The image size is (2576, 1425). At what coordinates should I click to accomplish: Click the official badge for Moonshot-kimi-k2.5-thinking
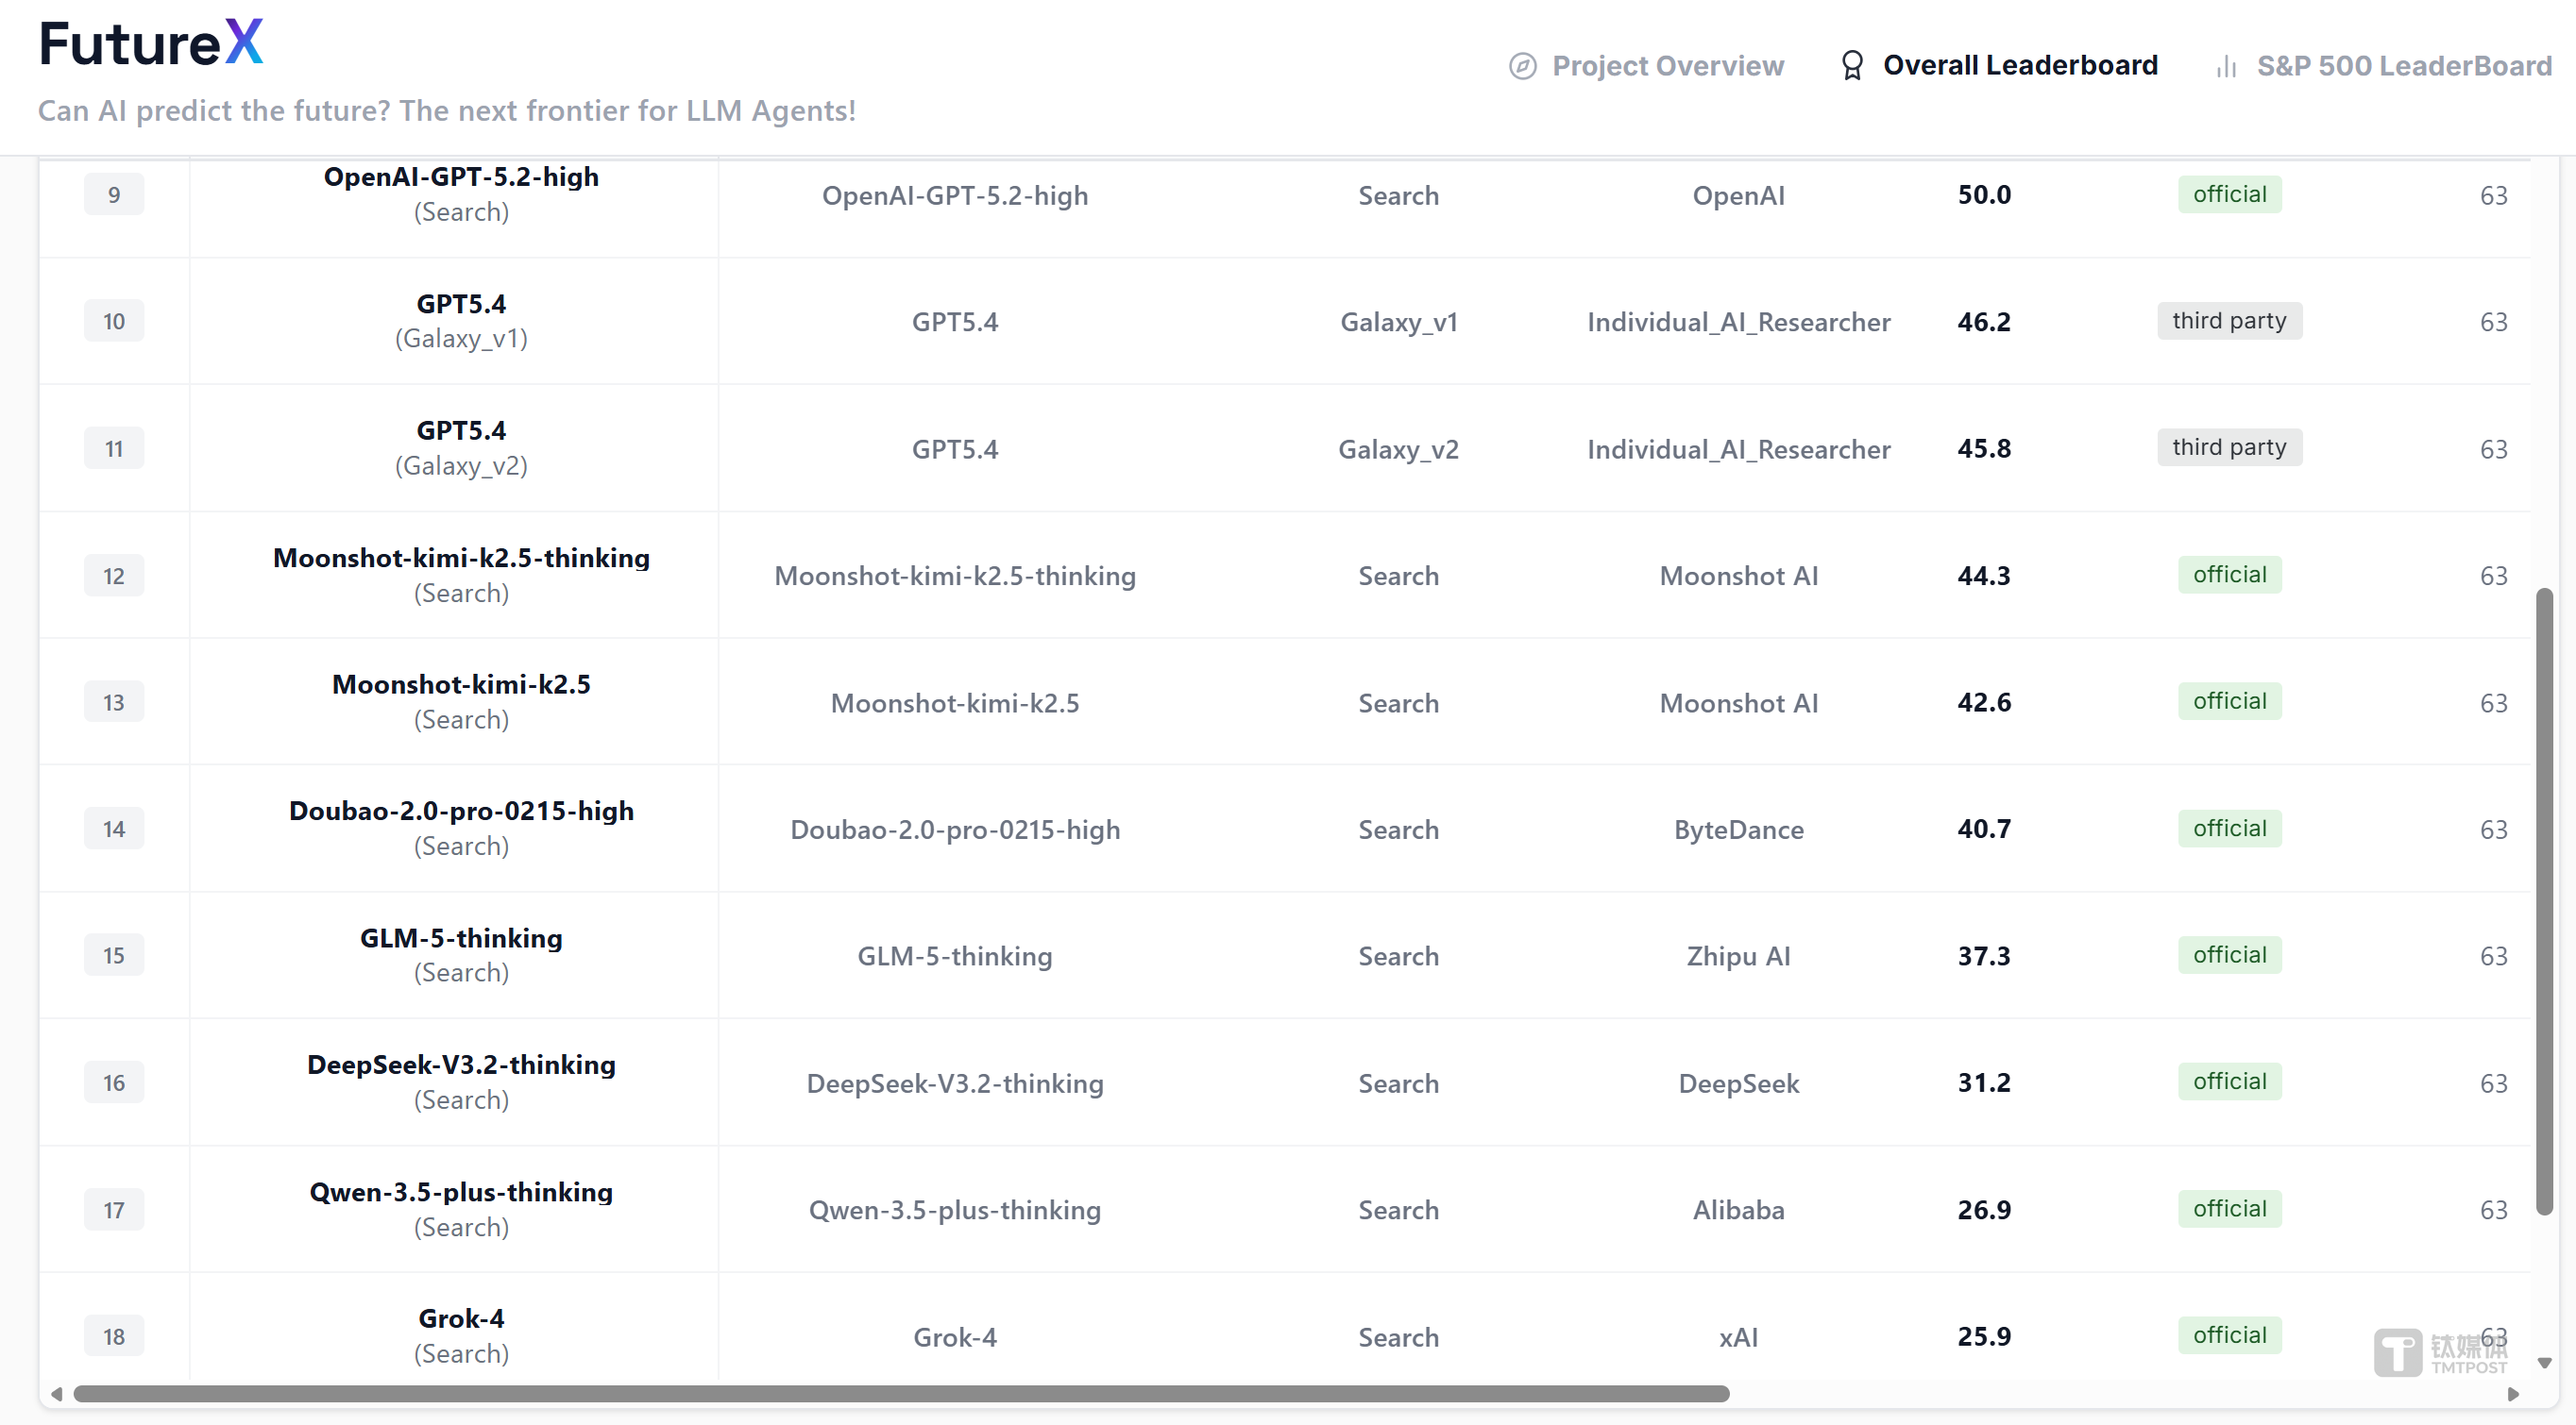point(2229,575)
